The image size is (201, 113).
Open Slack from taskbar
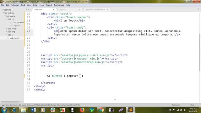(53, 110)
